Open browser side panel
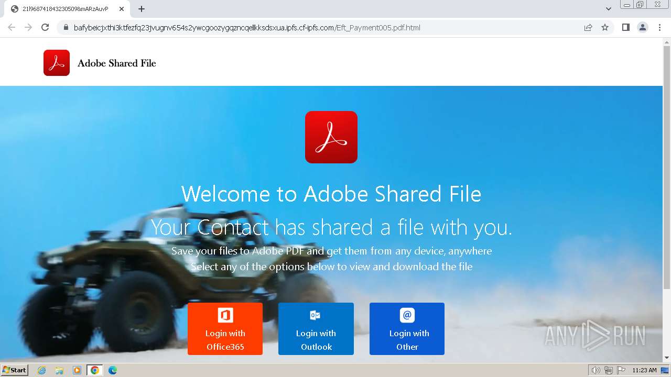The width and height of the screenshot is (671, 377). click(x=625, y=28)
